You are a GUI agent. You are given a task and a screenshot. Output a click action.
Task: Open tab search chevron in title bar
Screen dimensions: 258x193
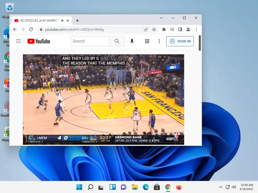[161, 18]
